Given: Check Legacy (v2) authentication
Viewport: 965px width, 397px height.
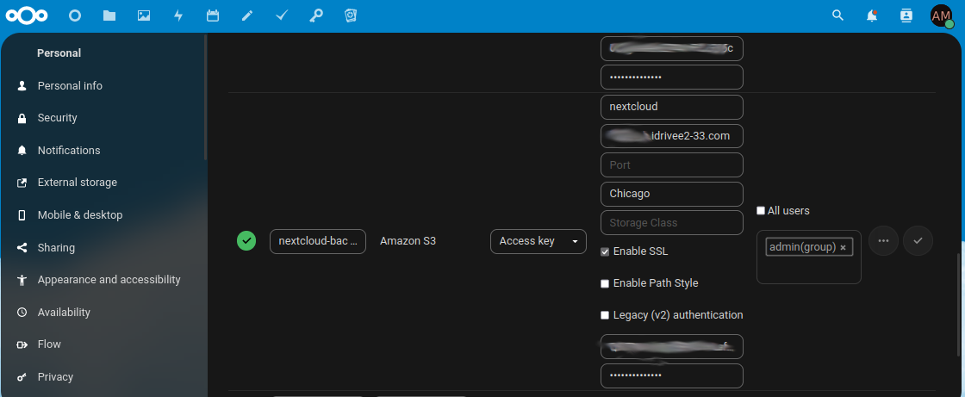Looking at the screenshot, I should [x=605, y=315].
